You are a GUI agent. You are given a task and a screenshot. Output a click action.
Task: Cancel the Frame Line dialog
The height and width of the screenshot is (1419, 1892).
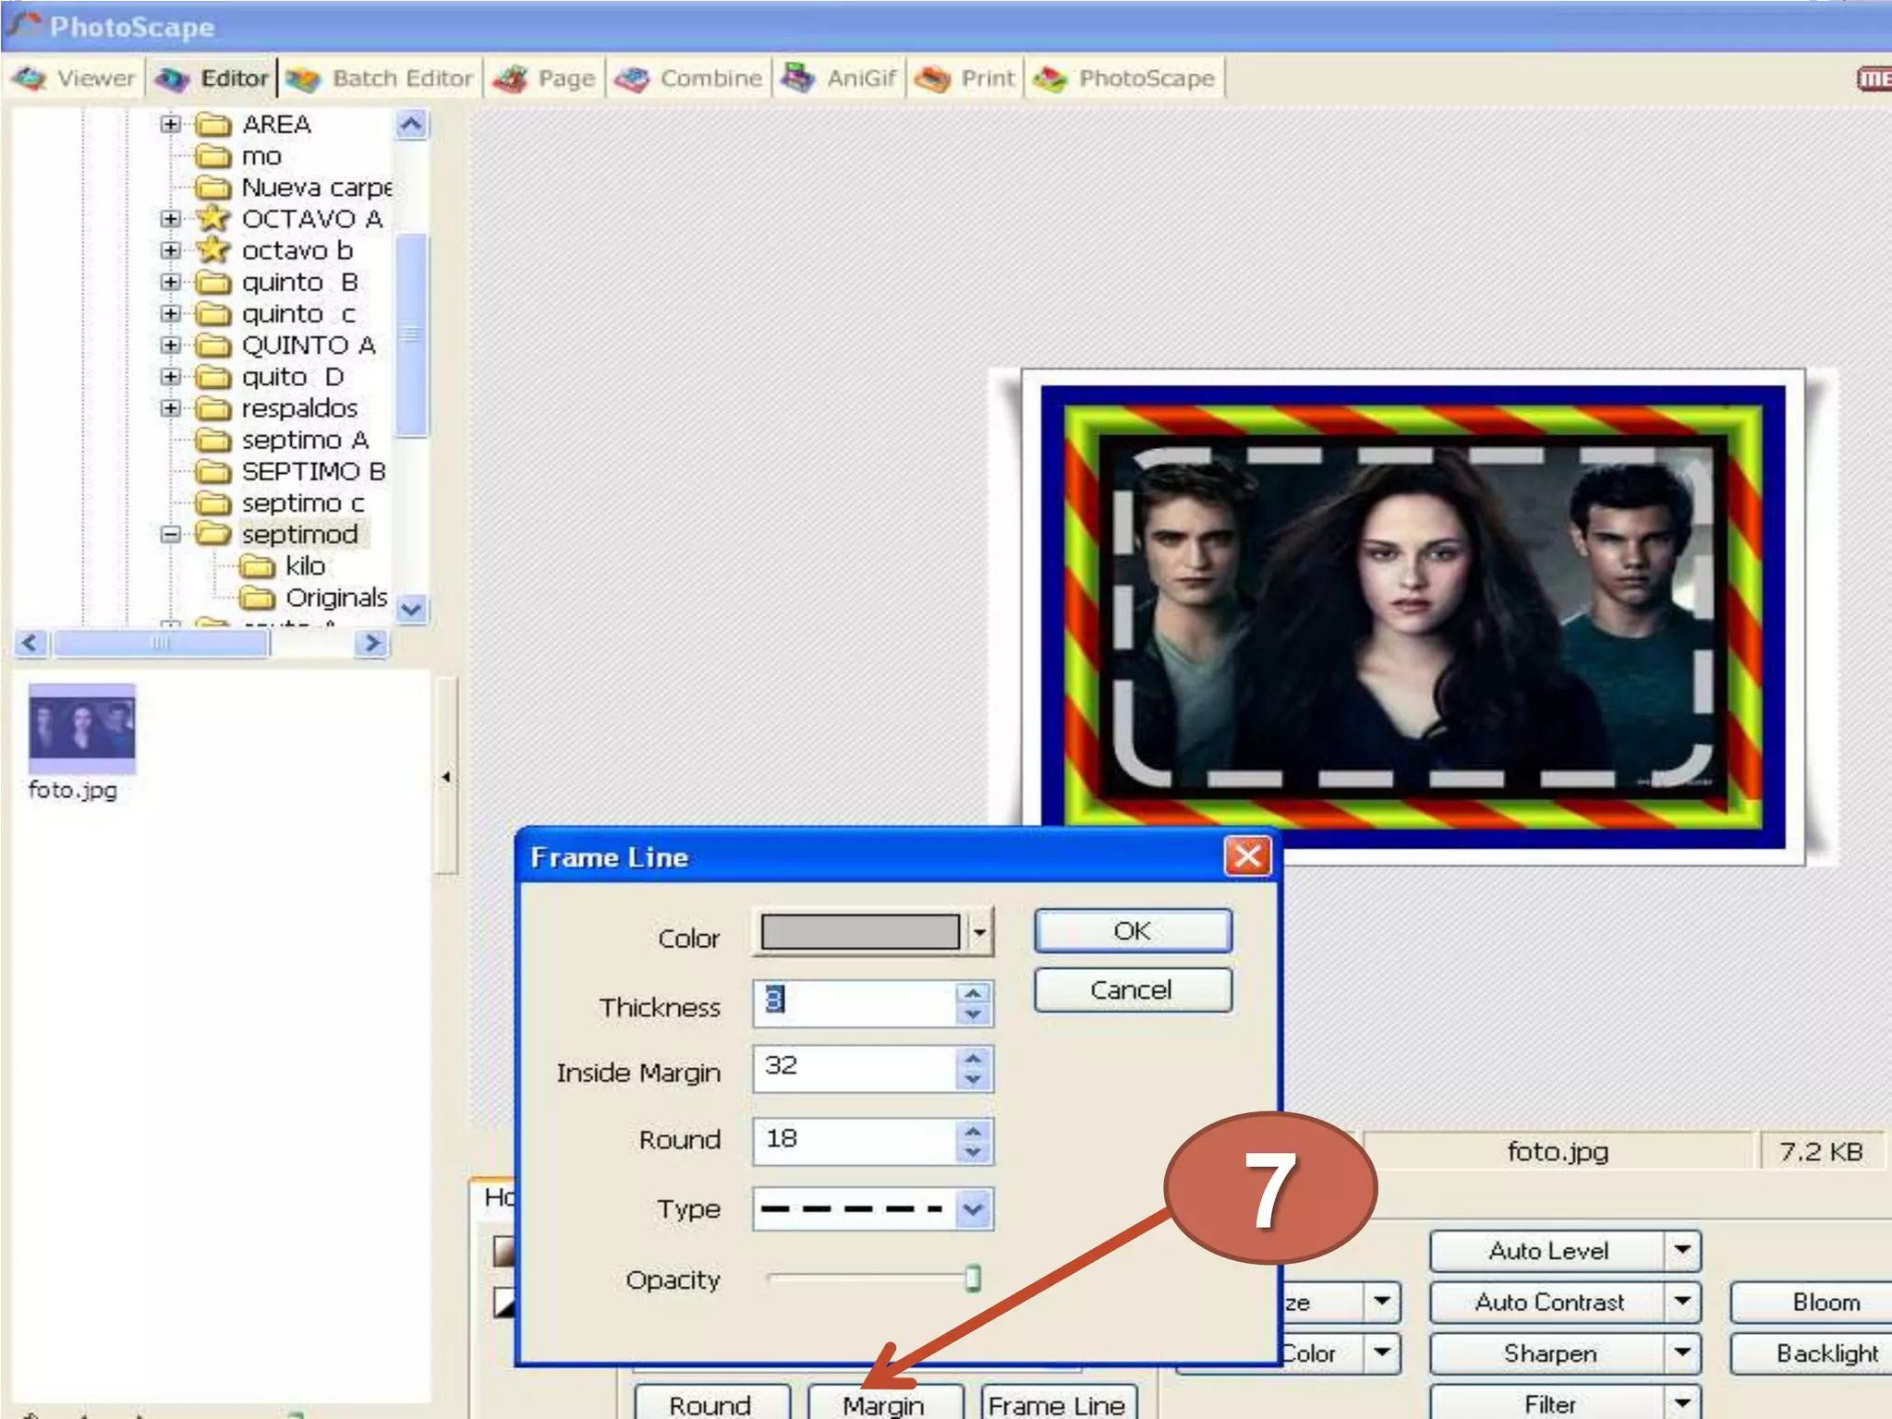point(1132,990)
